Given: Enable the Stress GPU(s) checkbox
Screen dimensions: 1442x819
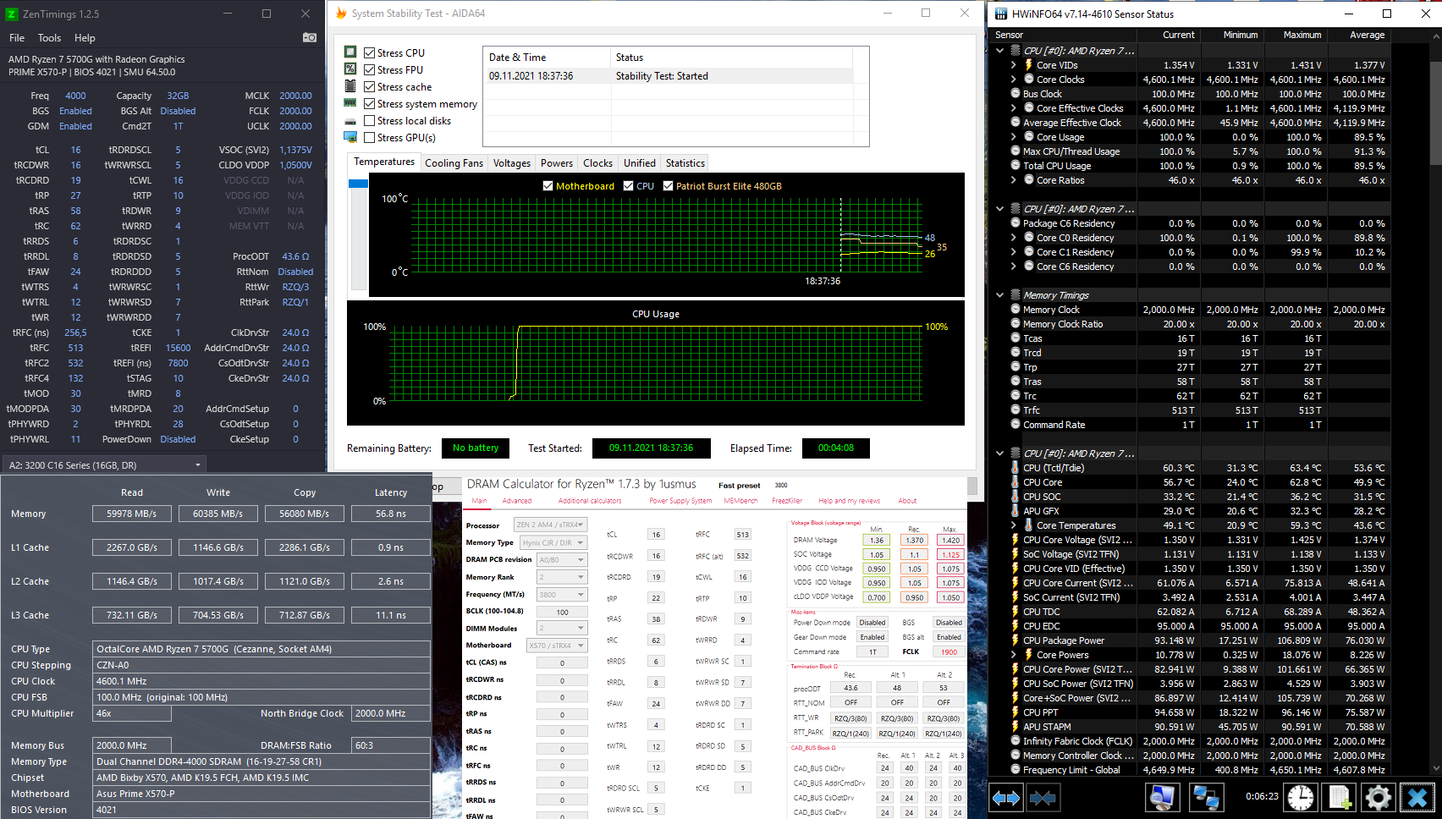Looking at the screenshot, I should 370,137.
